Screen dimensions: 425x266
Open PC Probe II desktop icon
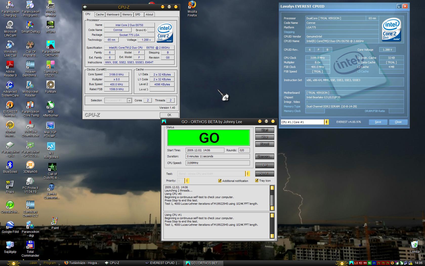[30, 185]
